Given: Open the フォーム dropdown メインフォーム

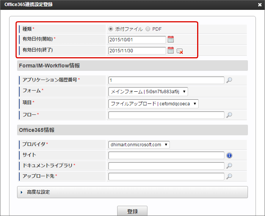Looking at the screenshot, I should [148, 92].
